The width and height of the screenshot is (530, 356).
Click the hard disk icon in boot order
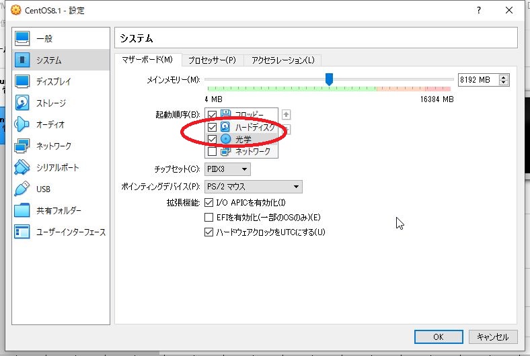click(x=225, y=127)
